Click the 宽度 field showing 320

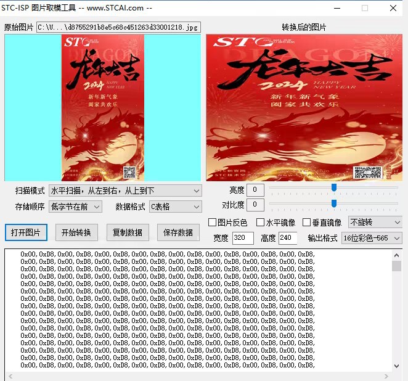pos(243,238)
